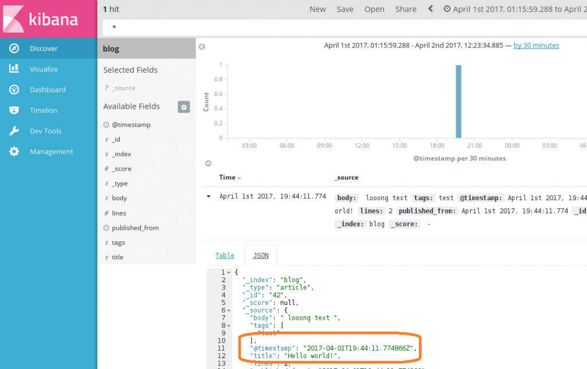Viewport: 587px width, 369px height.
Task: Click the Share button
Action: click(x=406, y=9)
